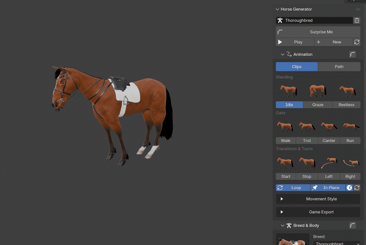Click the Run gait thumbnail
The width and height of the screenshot is (366, 245).
pyautogui.click(x=351, y=127)
